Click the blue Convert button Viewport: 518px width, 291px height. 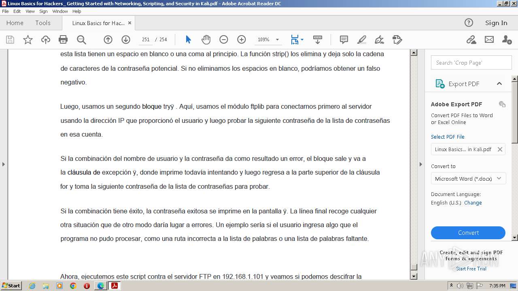[468, 233]
